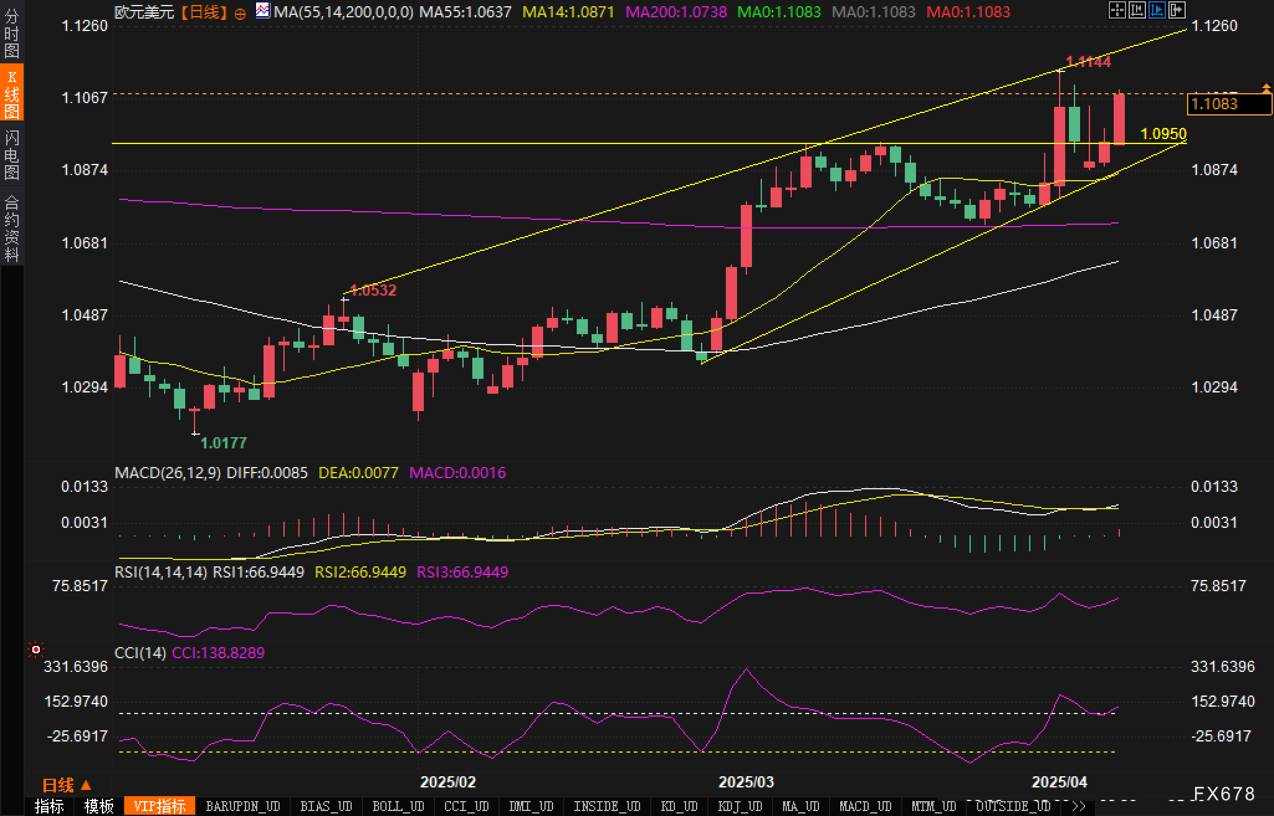Image resolution: width=1274 pixels, height=816 pixels.
Task: Click the MA indicator chart icon
Action: 263,11
